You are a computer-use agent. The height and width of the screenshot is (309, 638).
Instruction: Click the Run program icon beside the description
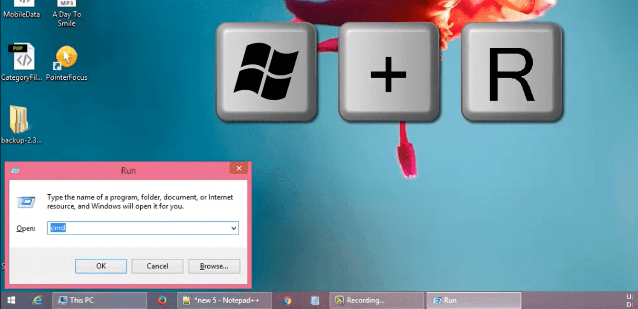click(26, 202)
